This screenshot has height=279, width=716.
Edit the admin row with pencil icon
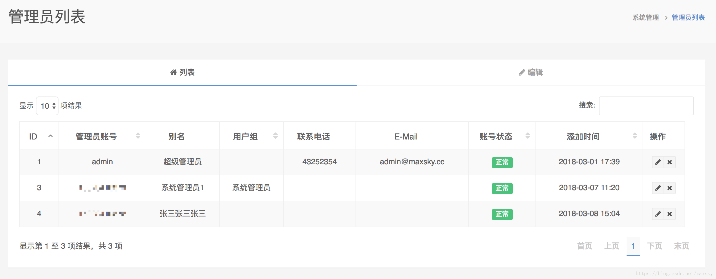(658, 162)
